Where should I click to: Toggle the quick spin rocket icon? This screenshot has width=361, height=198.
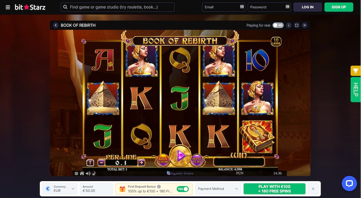[x=94, y=174]
